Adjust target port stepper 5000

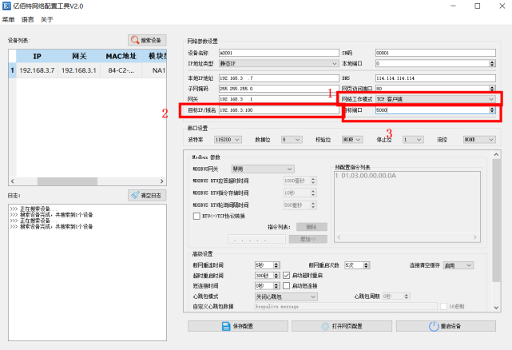tap(492, 110)
